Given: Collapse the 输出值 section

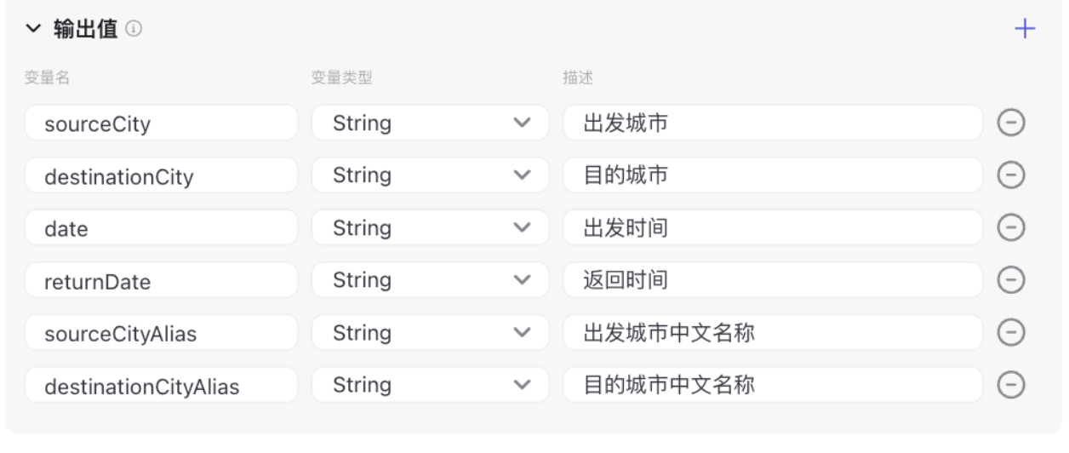Looking at the screenshot, I should point(32,29).
